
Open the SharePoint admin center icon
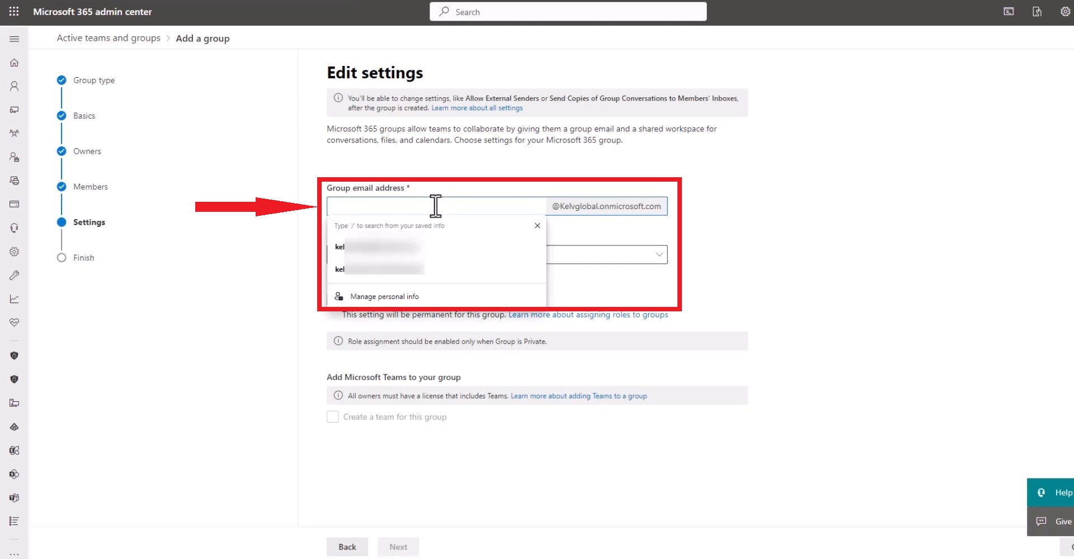15,474
